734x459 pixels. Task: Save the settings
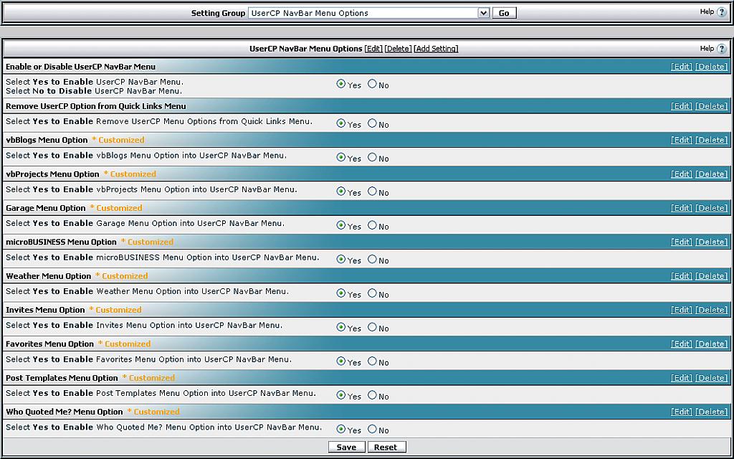click(346, 447)
